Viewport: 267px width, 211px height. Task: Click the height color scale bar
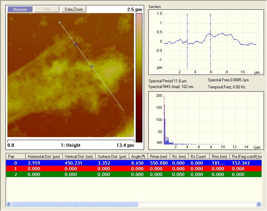pyautogui.click(x=139, y=78)
